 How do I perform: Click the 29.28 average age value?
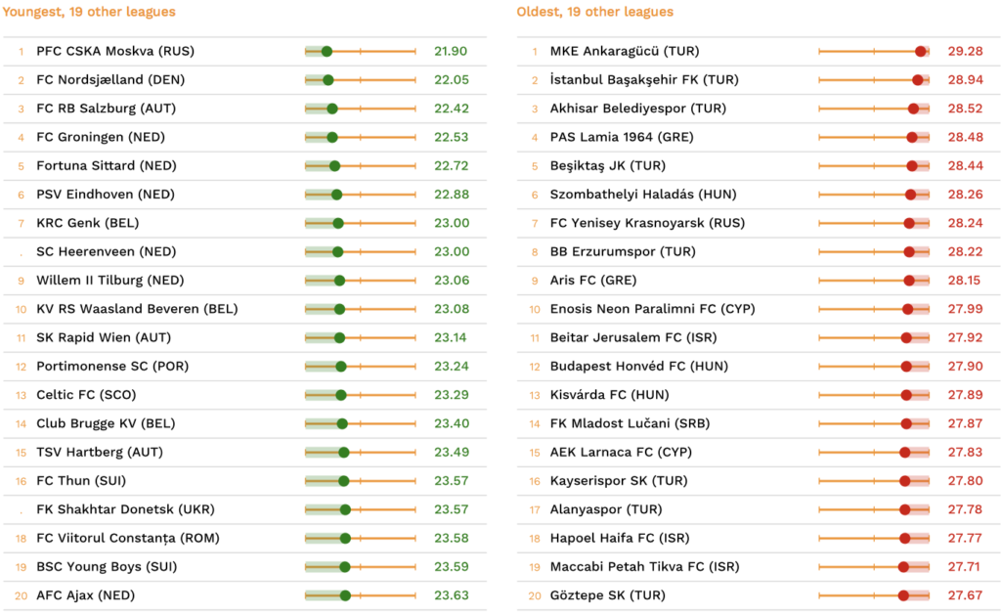(x=965, y=51)
